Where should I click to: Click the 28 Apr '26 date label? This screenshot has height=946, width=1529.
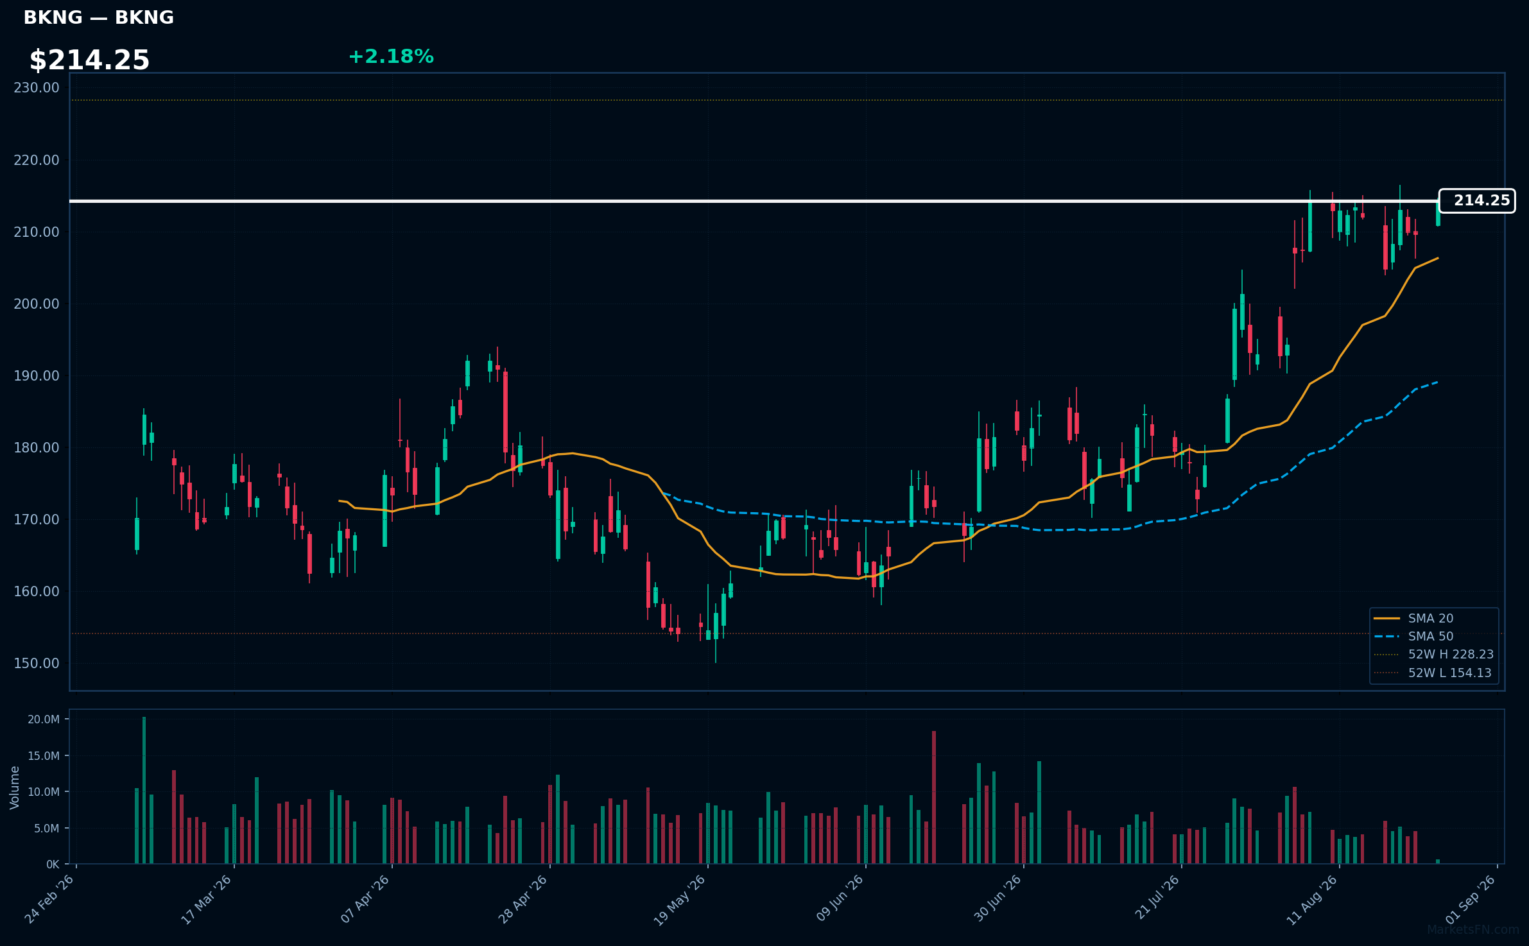tap(523, 899)
